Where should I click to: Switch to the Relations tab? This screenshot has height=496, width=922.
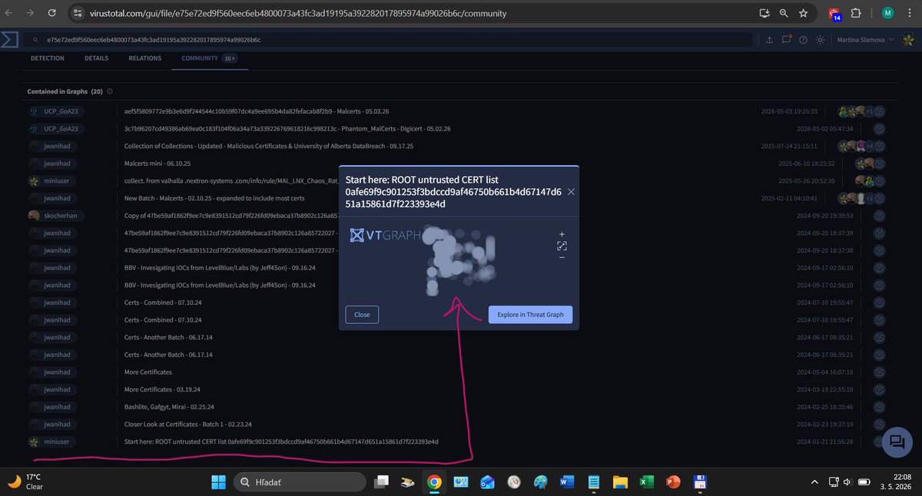click(x=145, y=58)
